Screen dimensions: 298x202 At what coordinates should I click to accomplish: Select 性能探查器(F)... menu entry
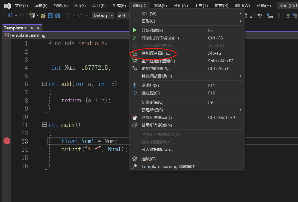(x=187, y=53)
